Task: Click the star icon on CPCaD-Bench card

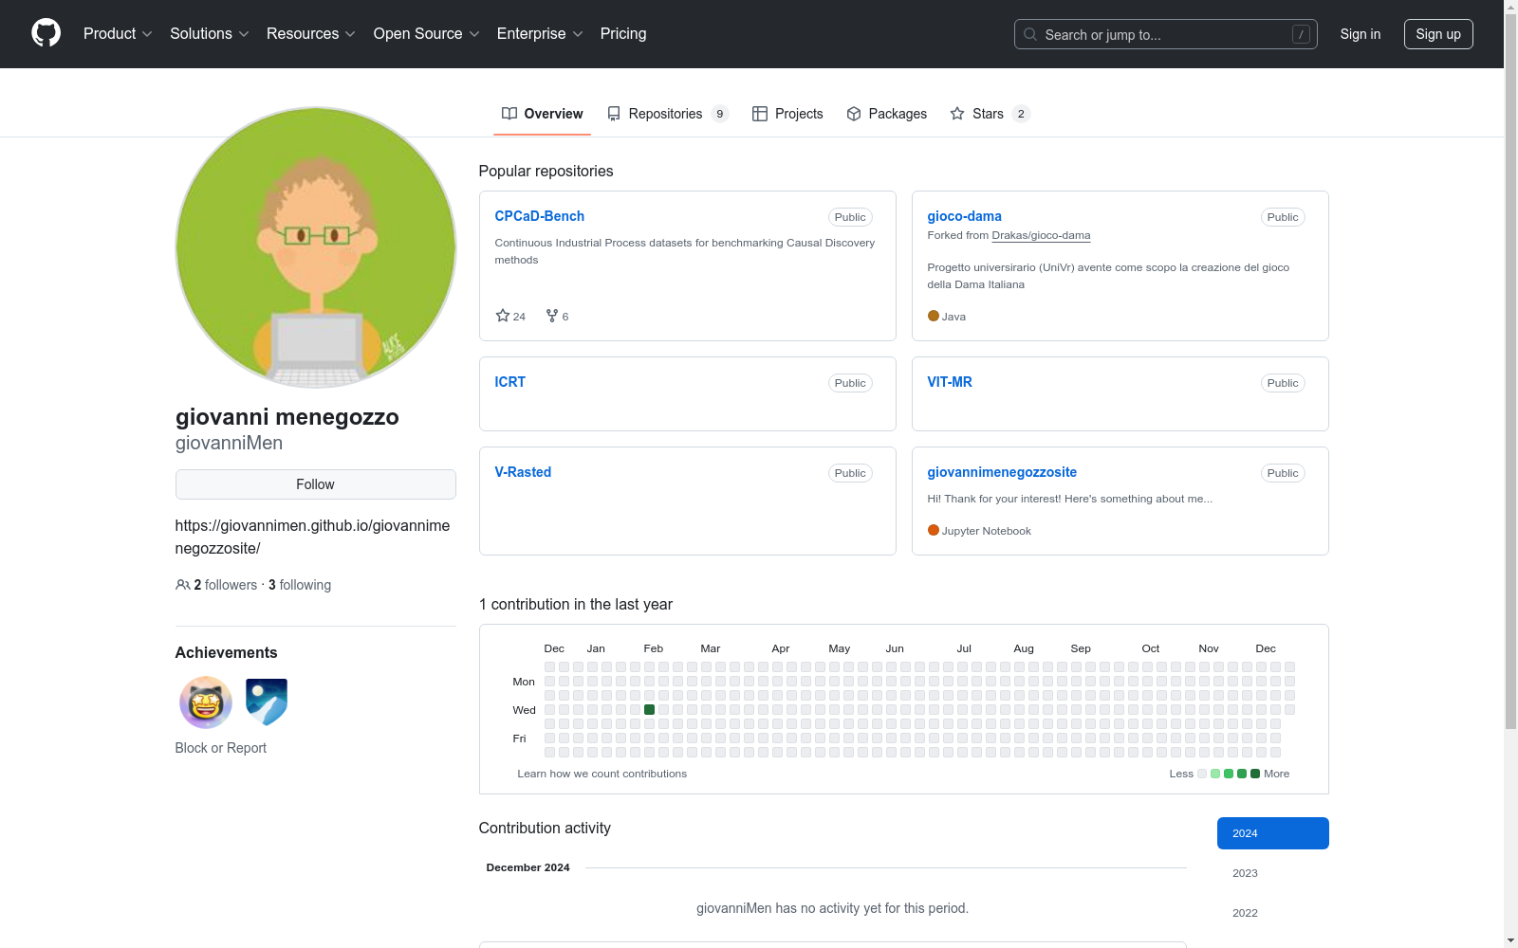Action: [503, 316]
